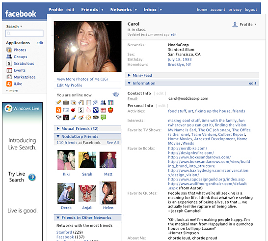The image size is (268, 241).
Task: Open Kiki's friend thumbnail
Action: pyautogui.click(x=66, y=160)
